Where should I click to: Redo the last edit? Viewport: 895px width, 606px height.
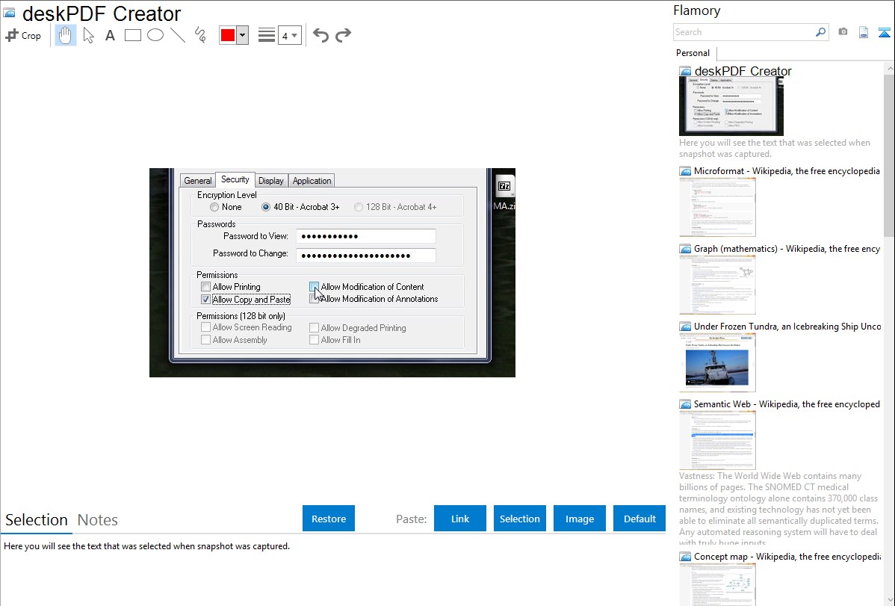pyautogui.click(x=343, y=35)
